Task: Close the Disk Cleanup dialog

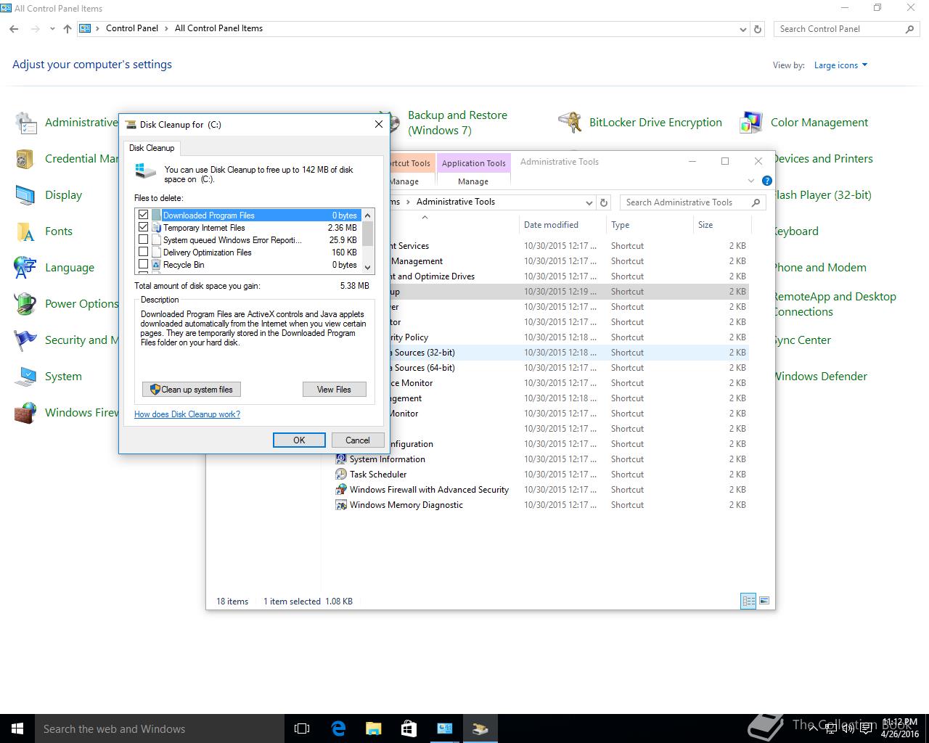Action: pos(378,124)
